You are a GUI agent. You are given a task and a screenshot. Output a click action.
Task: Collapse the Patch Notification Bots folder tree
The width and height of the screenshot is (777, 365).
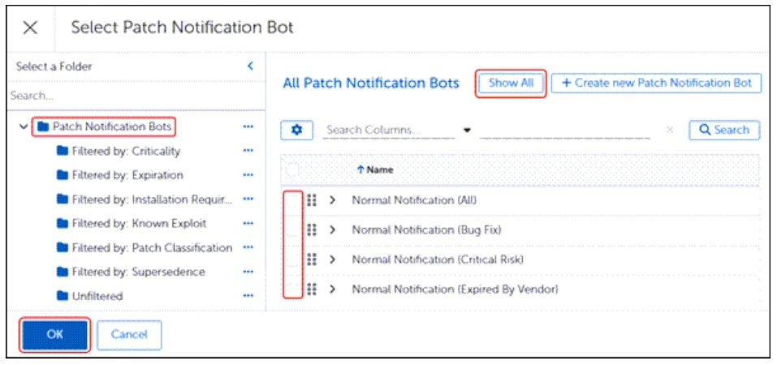tap(23, 127)
